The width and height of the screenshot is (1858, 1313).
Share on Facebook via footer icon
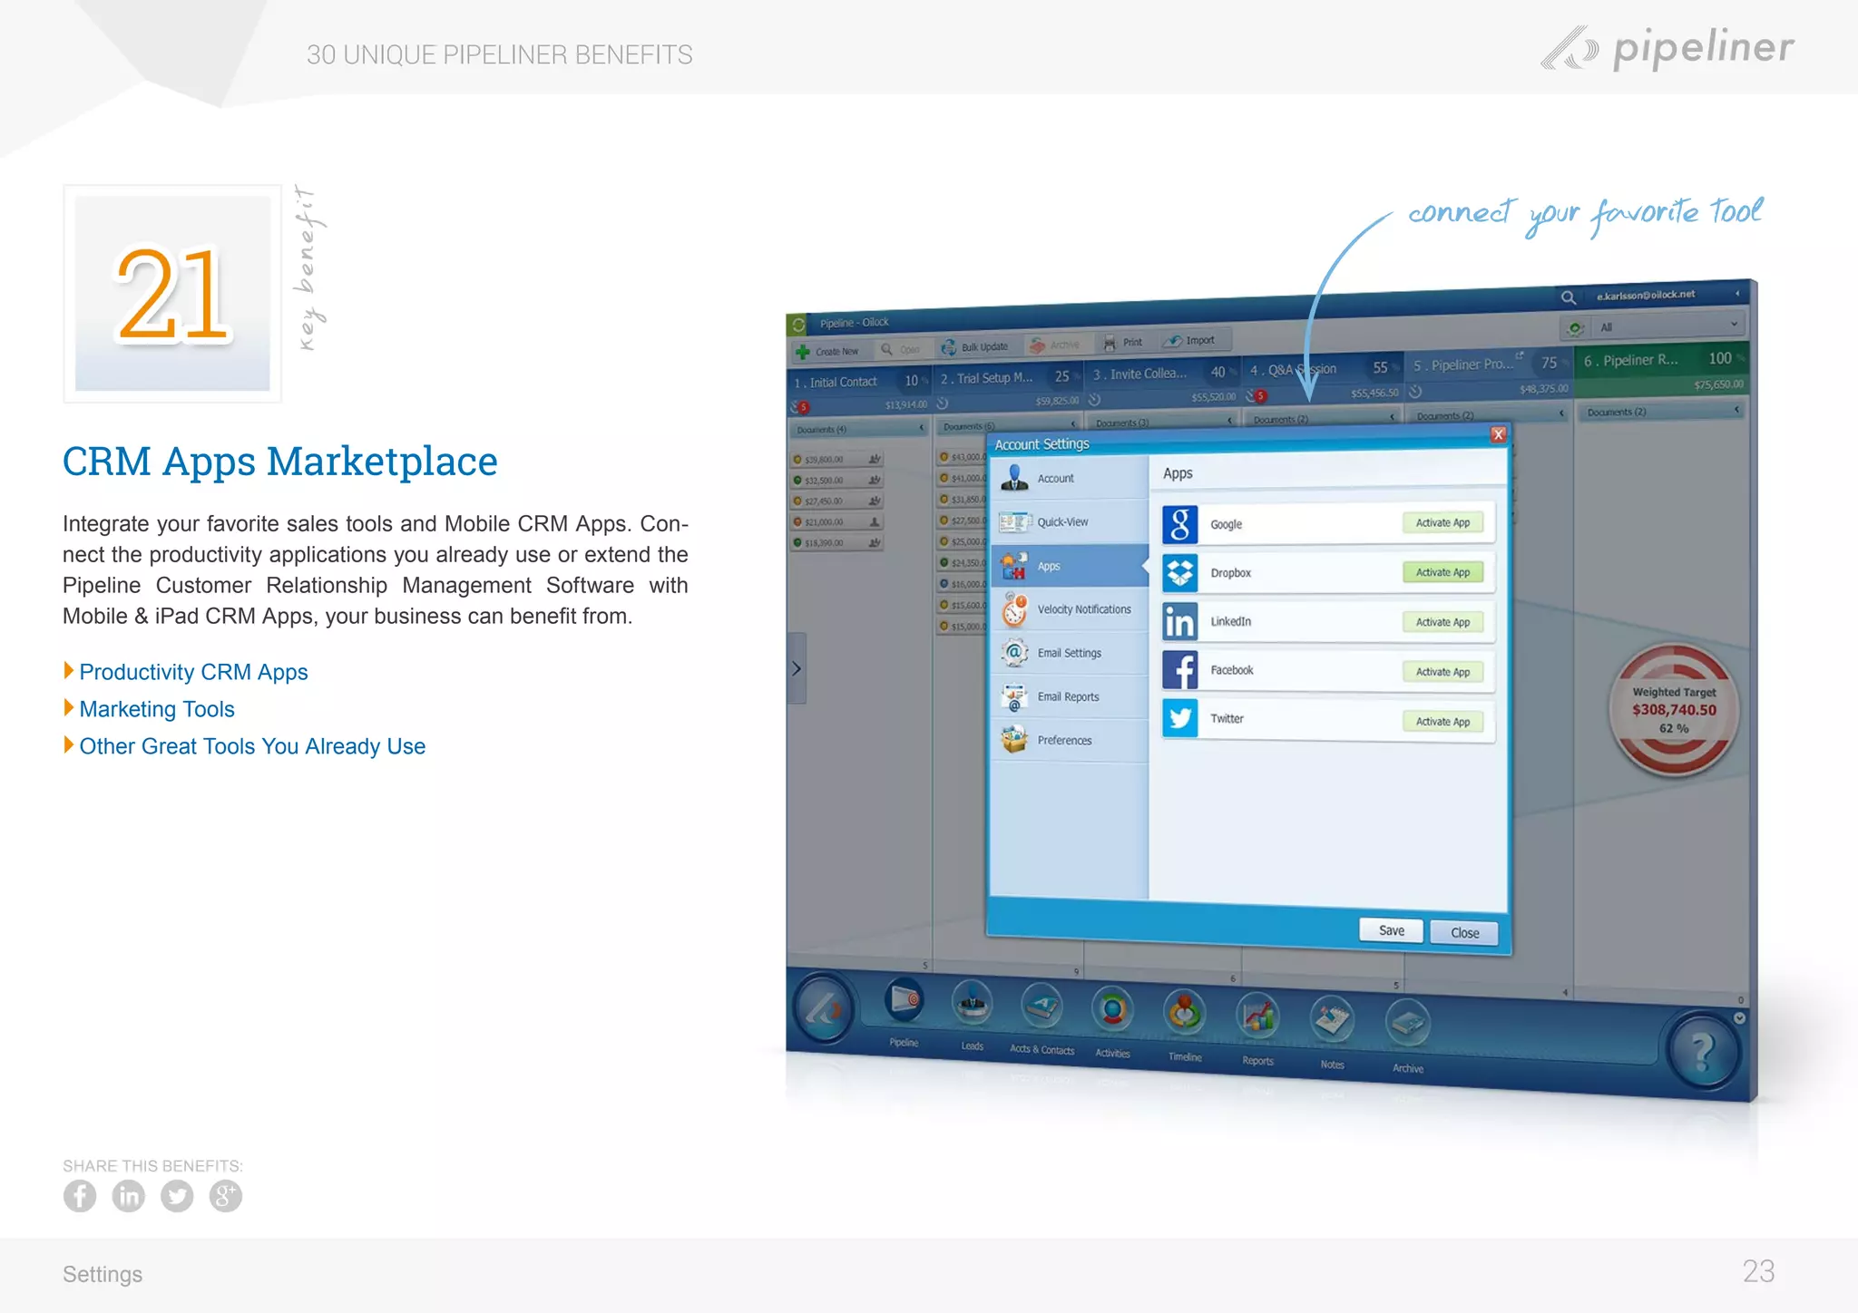coord(80,1196)
